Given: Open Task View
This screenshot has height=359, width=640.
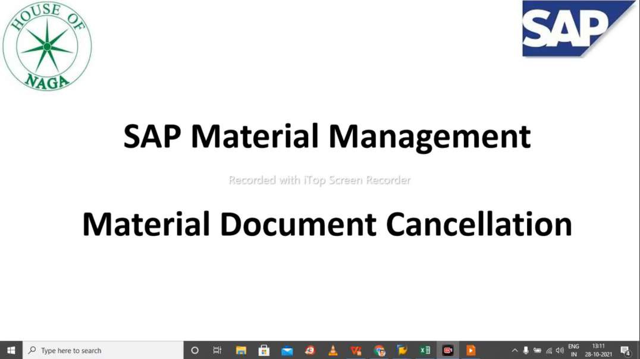Looking at the screenshot, I should tap(218, 351).
